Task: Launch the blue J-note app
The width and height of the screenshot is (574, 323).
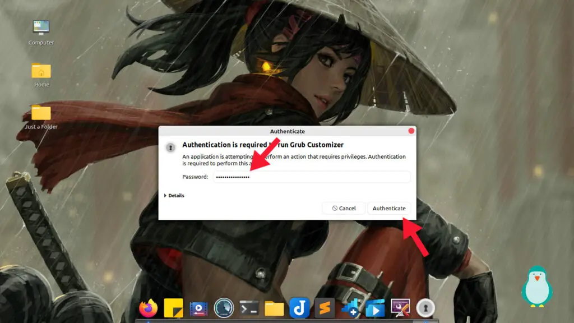Action: tap(299, 308)
